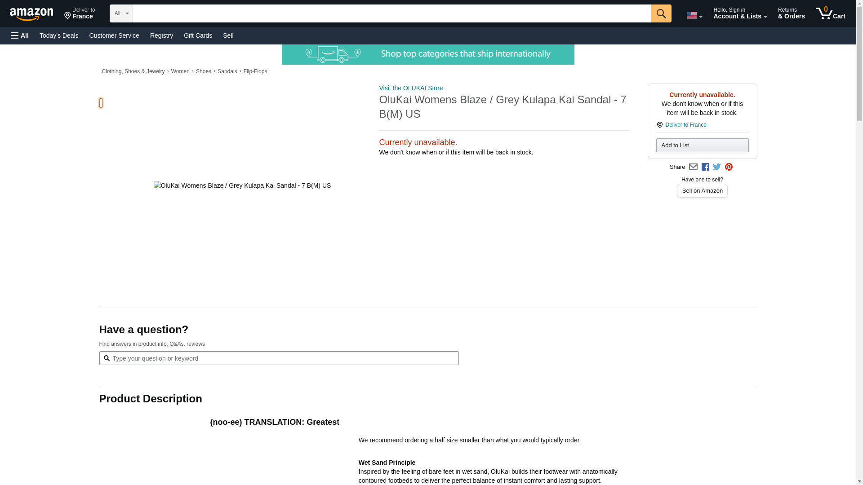Image resolution: width=863 pixels, height=485 pixels.
Task: Click the Add to List button
Action: [x=702, y=145]
